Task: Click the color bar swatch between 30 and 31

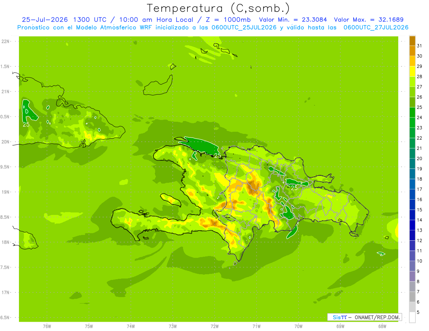Action: (412, 51)
